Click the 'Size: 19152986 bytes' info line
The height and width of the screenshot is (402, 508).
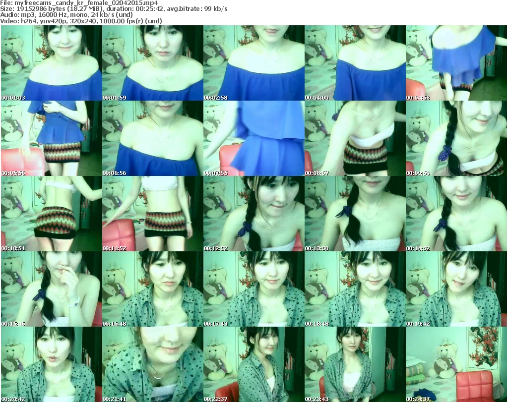click(114, 9)
